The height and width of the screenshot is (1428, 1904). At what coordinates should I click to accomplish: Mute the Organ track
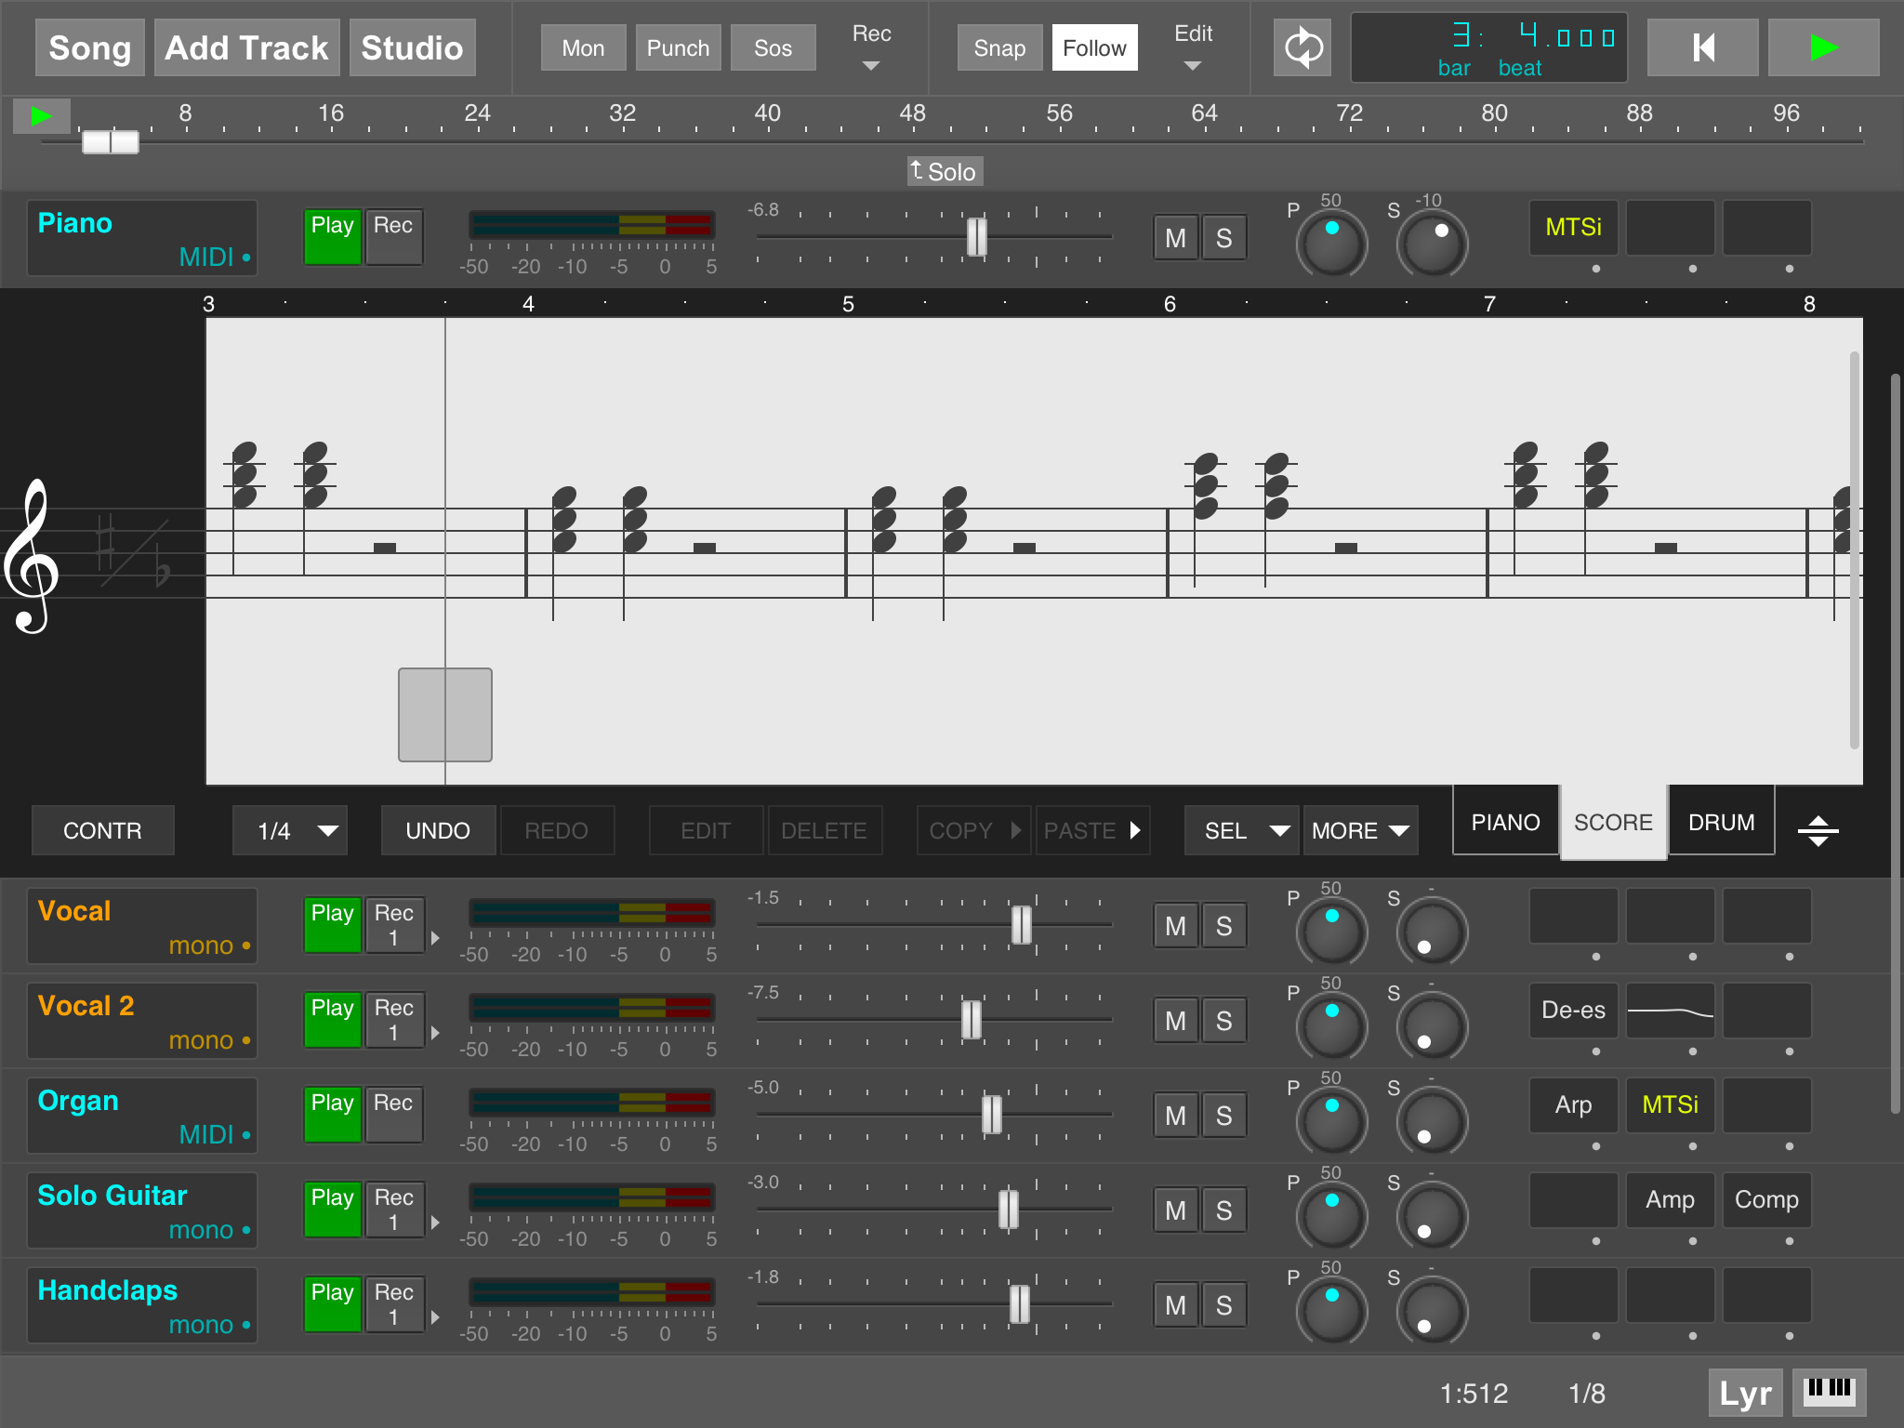point(1175,1116)
